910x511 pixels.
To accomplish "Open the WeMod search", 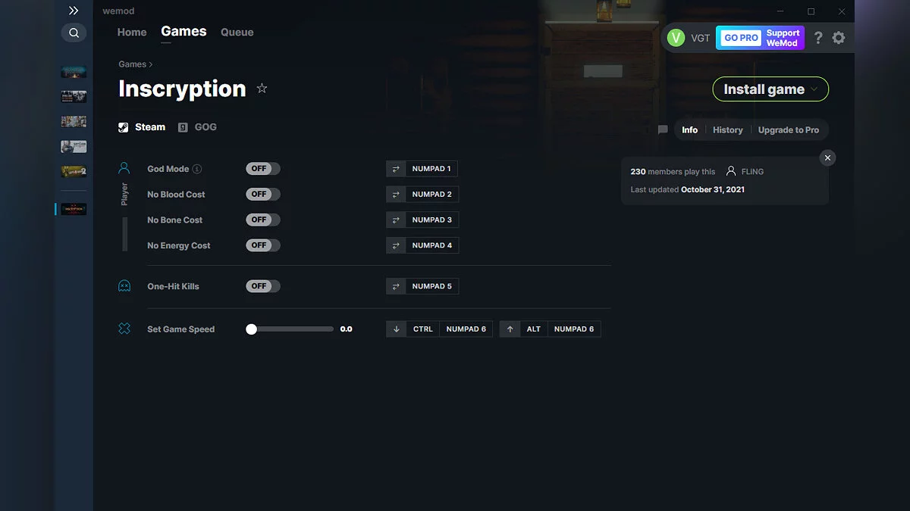I will 74,33.
